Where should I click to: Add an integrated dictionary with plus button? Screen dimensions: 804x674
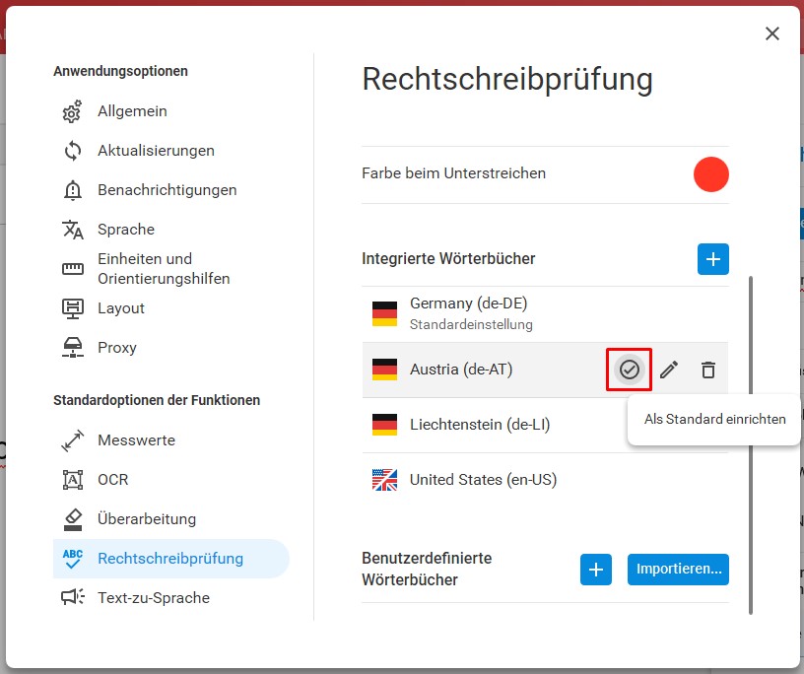[x=712, y=259]
